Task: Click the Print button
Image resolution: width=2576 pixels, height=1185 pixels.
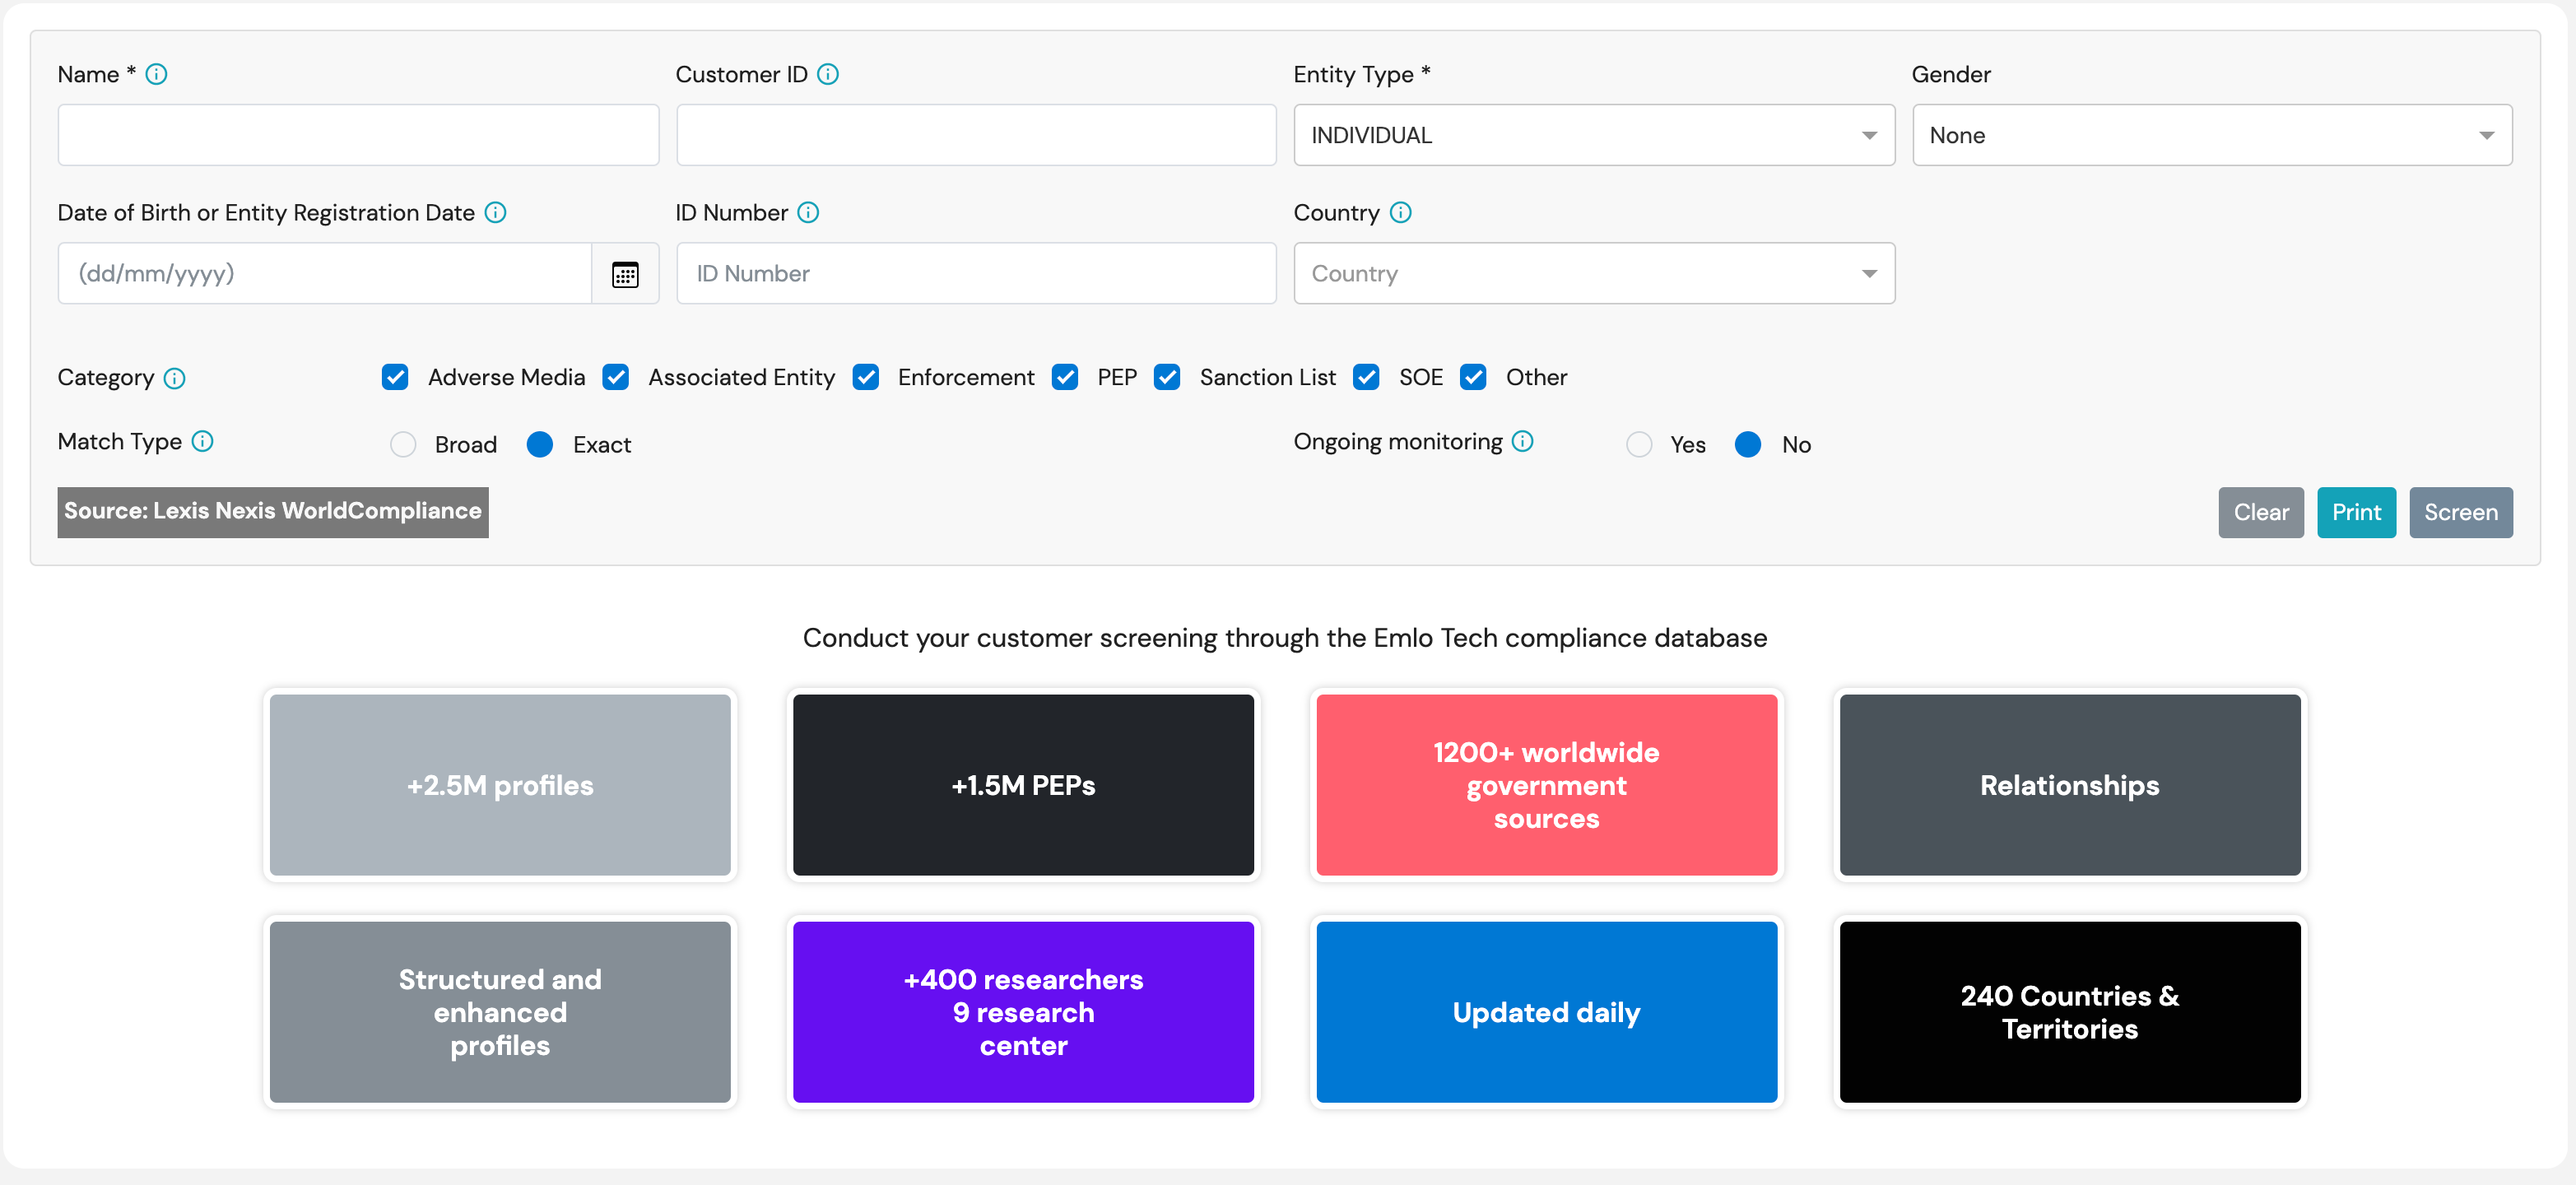Action: pyautogui.click(x=2355, y=512)
